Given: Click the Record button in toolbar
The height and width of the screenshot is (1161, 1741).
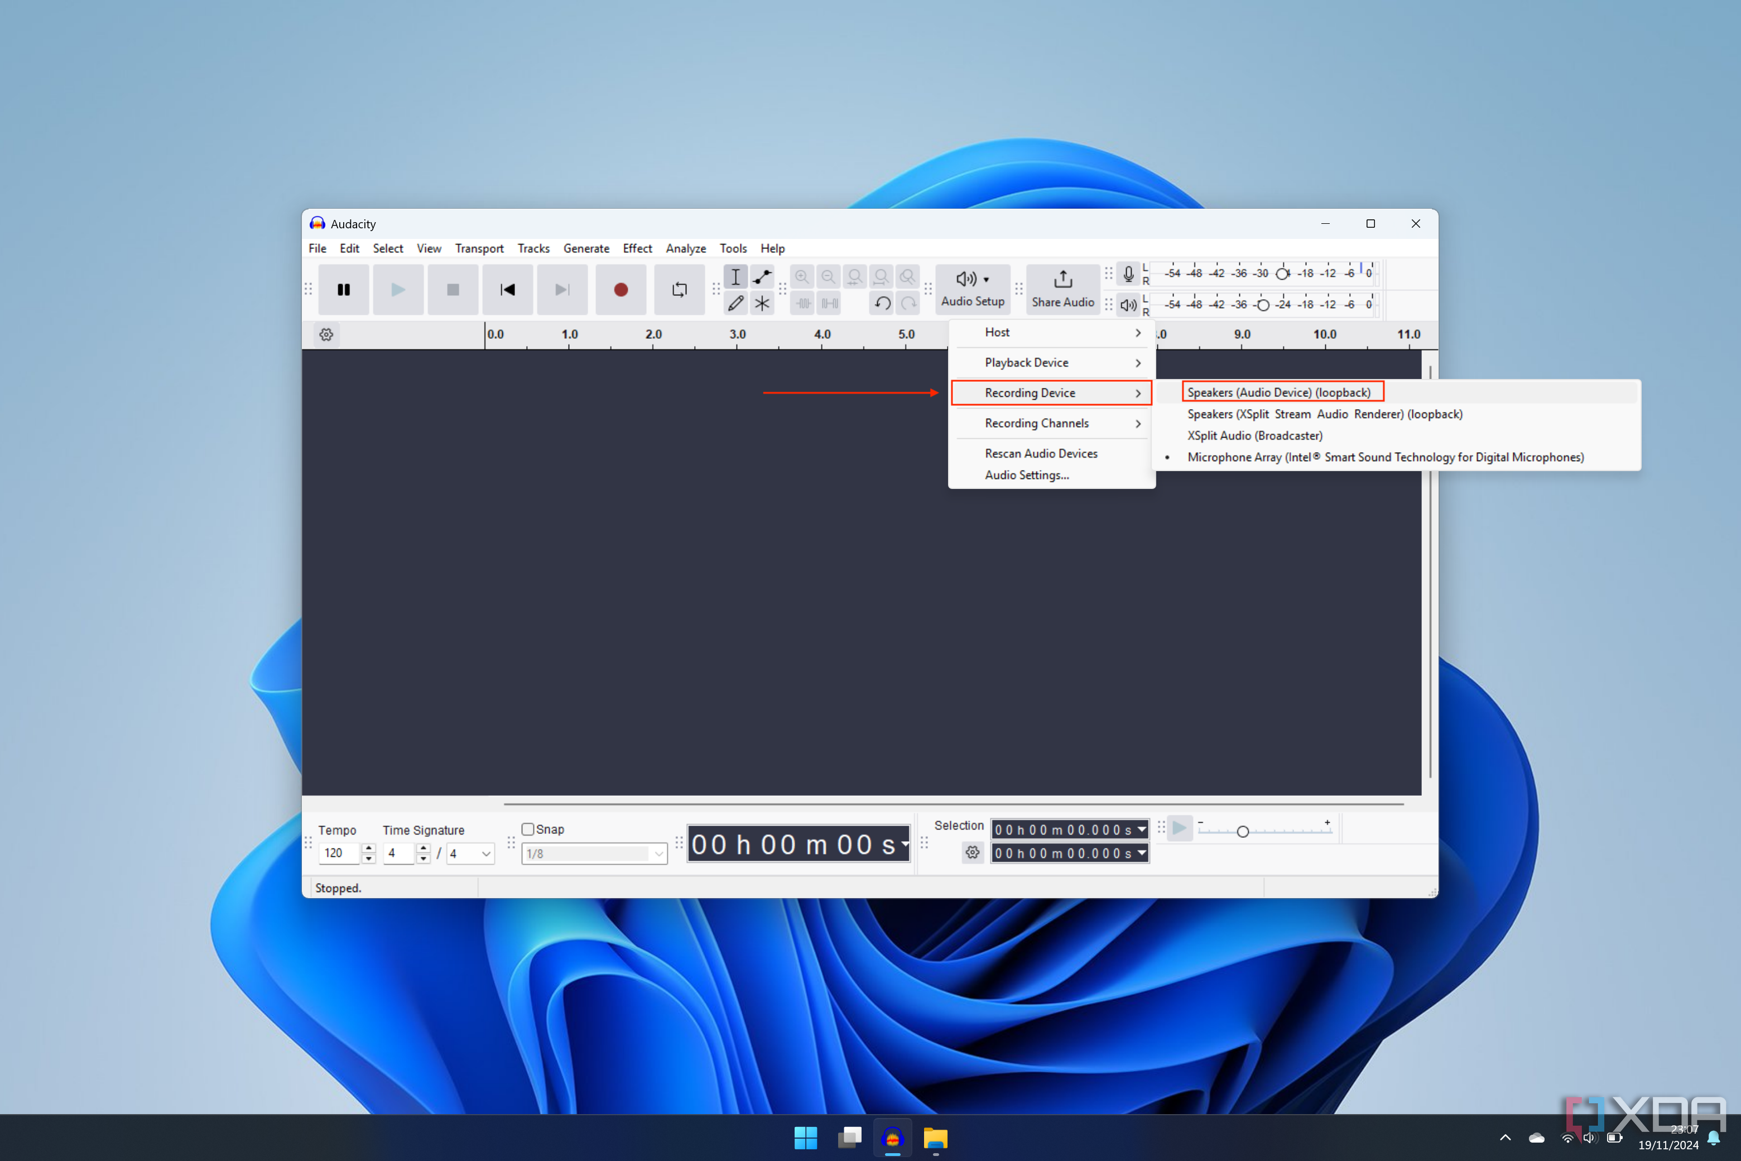Looking at the screenshot, I should pyautogui.click(x=622, y=289).
